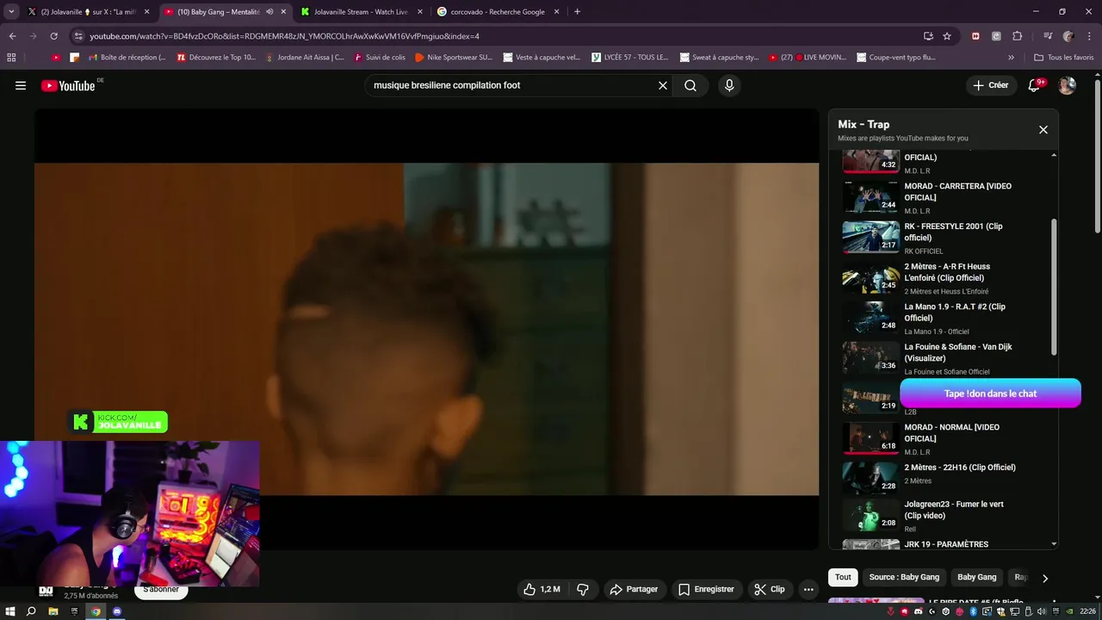Screen dimensions: 1102x620
Task: Open Découvrez le Top 10 bookmark
Action: pos(216,58)
